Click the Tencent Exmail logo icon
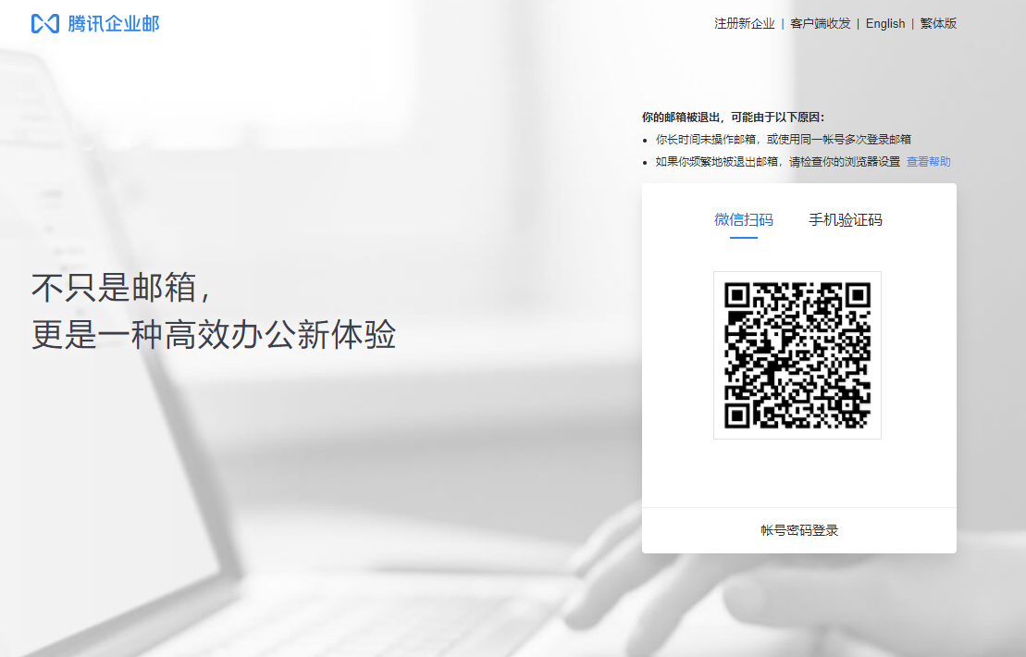Image resolution: width=1026 pixels, height=657 pixels. coord(44,24)
